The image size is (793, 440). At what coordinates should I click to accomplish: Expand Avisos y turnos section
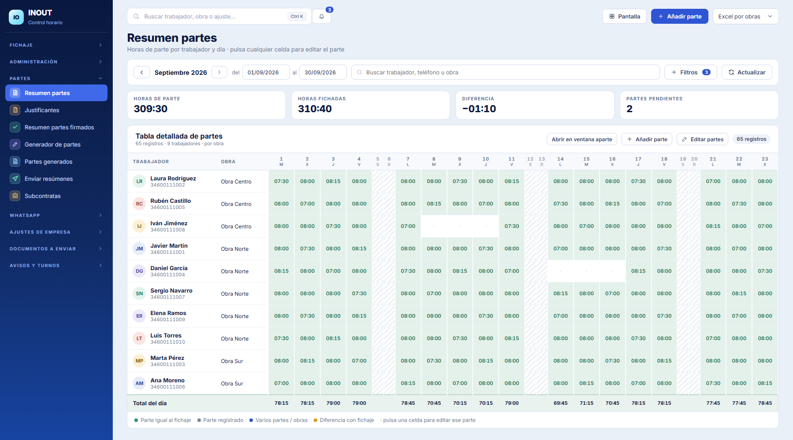[56, 265]
